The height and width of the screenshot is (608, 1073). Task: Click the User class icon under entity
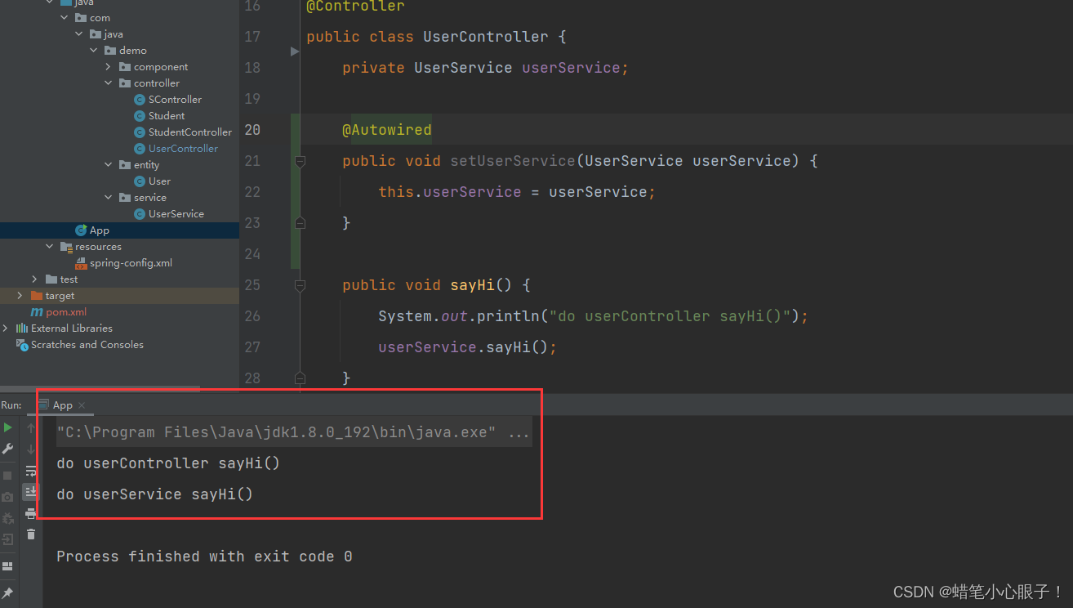click(x=140, y=181)
